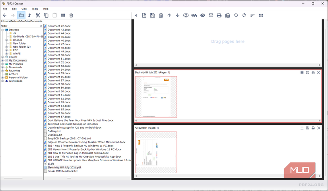Switch explorer to grid view icon

(63, 15)
